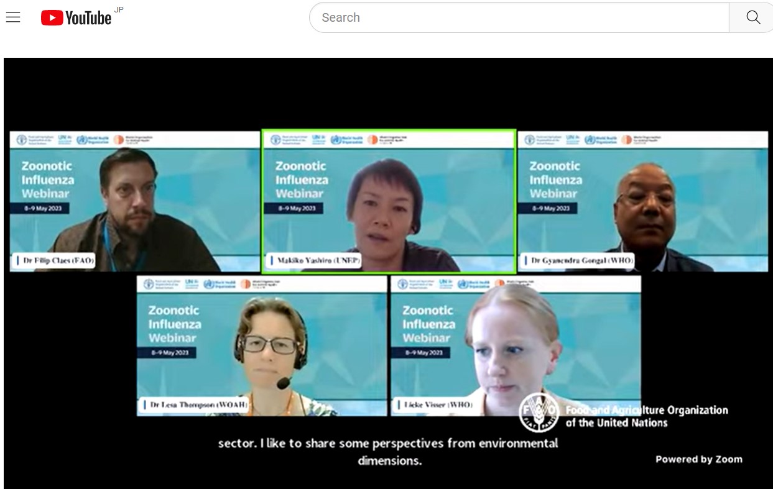Click the logo banner atop Lieke Visser tile
773x489 pixels.
pos(516,284)
